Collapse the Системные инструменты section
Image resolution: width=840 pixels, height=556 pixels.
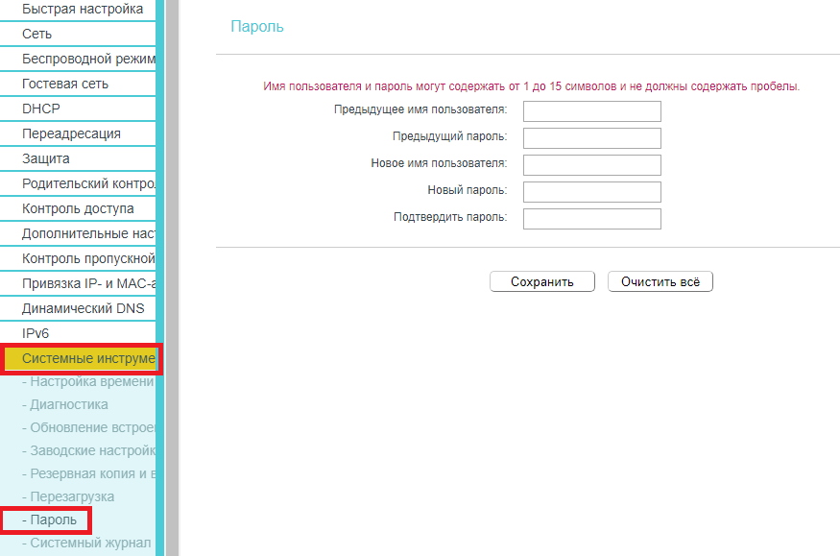pos(83,359)
